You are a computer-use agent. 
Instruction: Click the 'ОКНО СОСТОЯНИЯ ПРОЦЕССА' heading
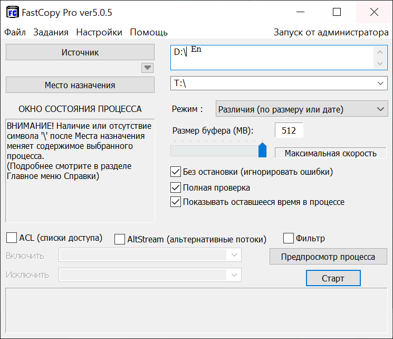[x=80, y=109]
